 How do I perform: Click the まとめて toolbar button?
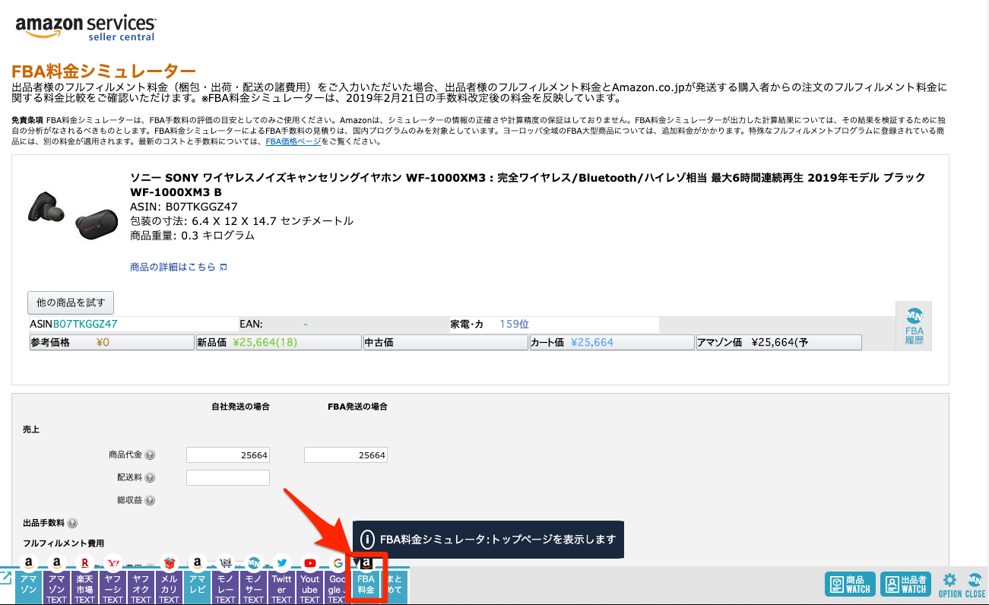pyautogui.click(x=395, y=588)
